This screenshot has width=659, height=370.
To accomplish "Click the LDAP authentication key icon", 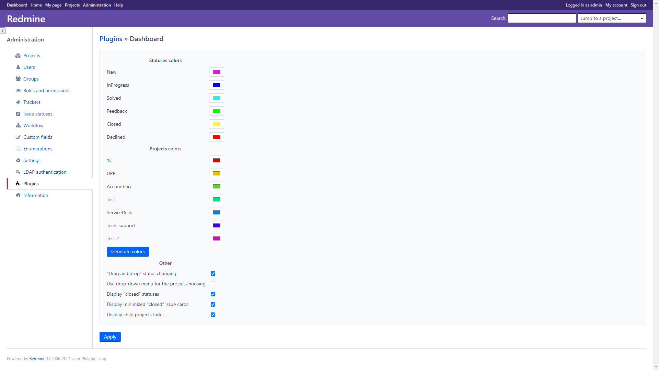I will (18, 172).
